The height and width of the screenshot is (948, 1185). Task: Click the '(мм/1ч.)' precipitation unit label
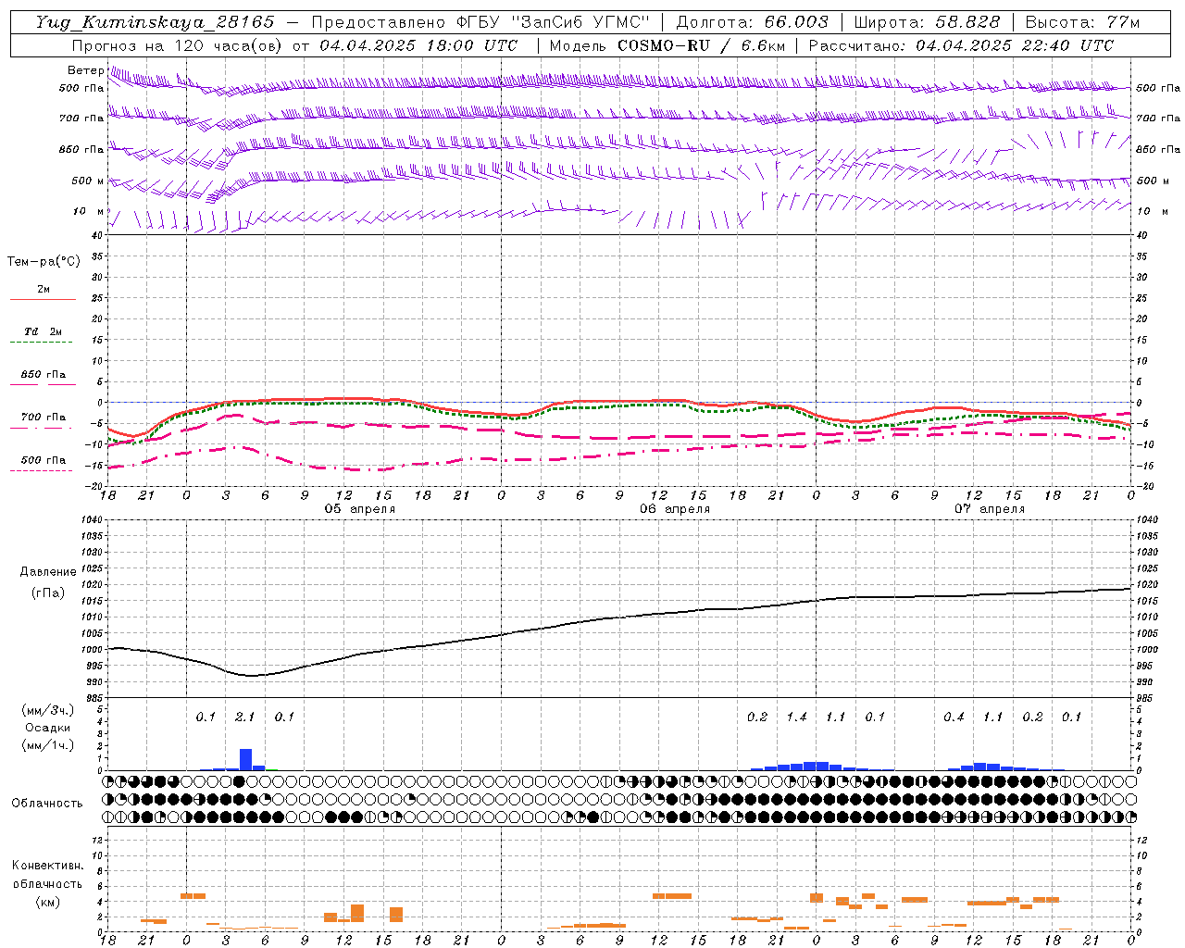47,745
